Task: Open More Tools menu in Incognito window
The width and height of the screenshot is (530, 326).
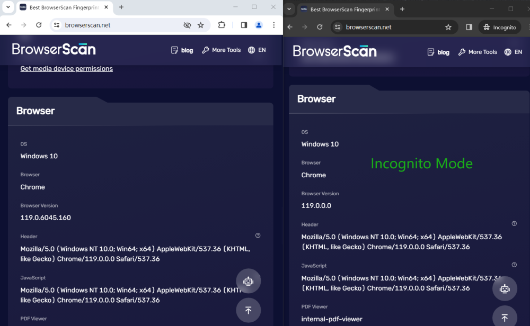Action: tap(478, 52)
